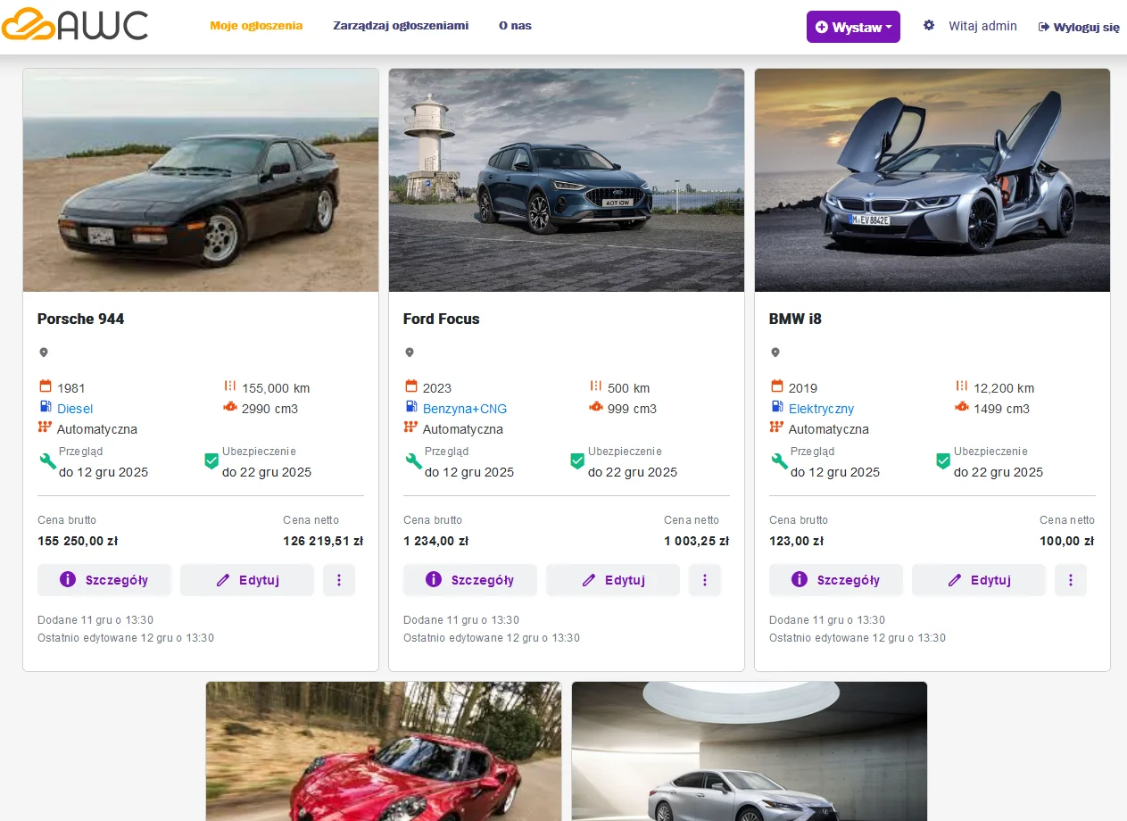The width and height of the screenshot is (1127, 821).
Task: Expand the Wystaw dropdown button
Action: tap(853, 27)
